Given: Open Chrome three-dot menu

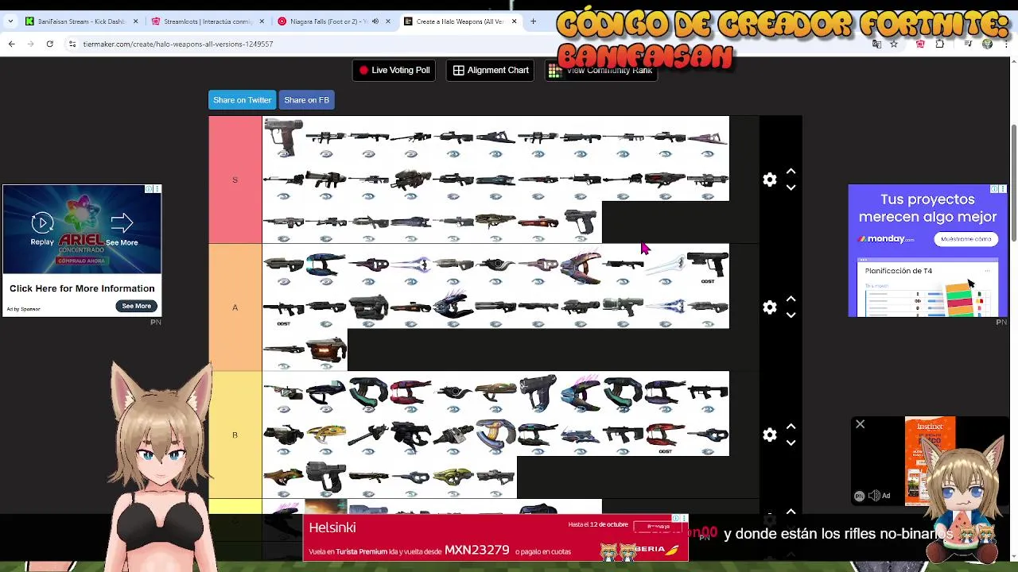Looking at the screenshot, I should tap(1006, 44).
